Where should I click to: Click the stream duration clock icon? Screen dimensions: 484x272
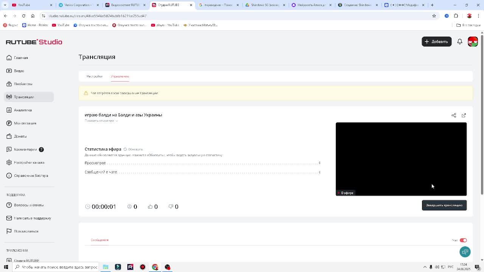tap(88, 207)
